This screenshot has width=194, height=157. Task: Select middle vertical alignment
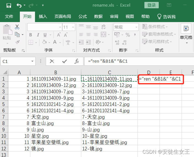coord(88,27)
